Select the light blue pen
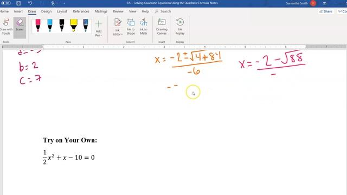The width and height of the screenshot is (347, 195). click(x=50, y=25)
